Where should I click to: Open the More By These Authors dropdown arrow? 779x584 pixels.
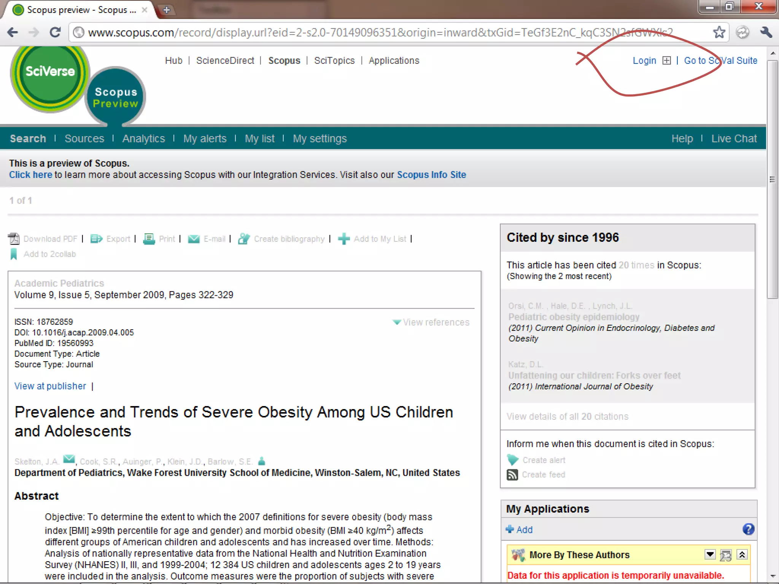[710, 554]
